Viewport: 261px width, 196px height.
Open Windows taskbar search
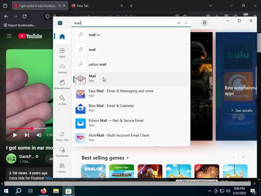18,191
